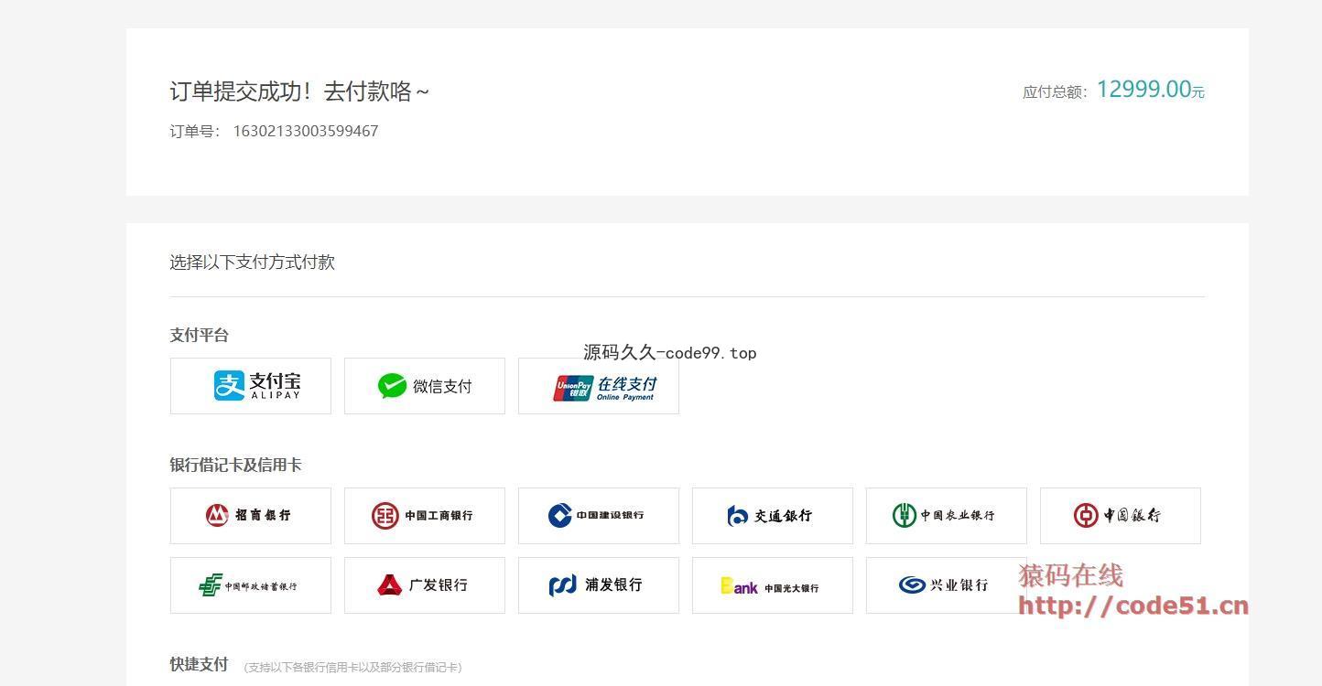The image size is (1322, 686).
Task: Choose Bank of China (中国银行)
Action: [x=1121, y=516]
